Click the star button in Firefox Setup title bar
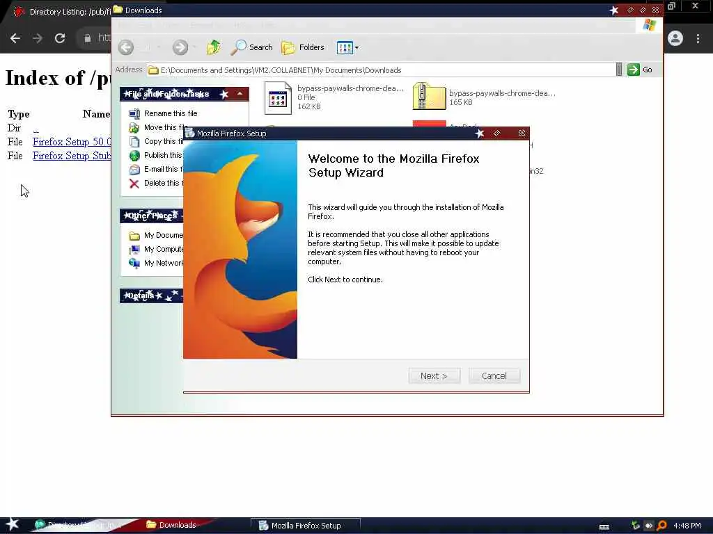This screenshot has width=713, height=534. point(479,133)
